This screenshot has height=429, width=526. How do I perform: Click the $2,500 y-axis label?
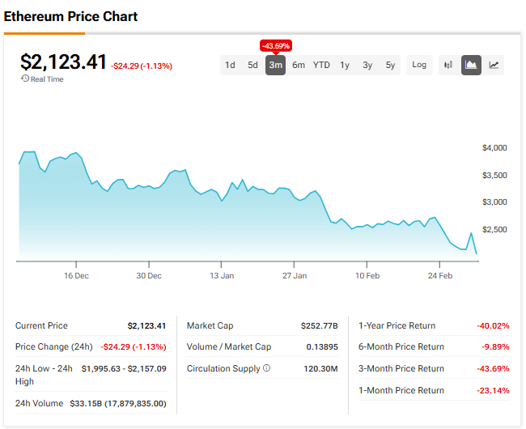click(494, 229)
